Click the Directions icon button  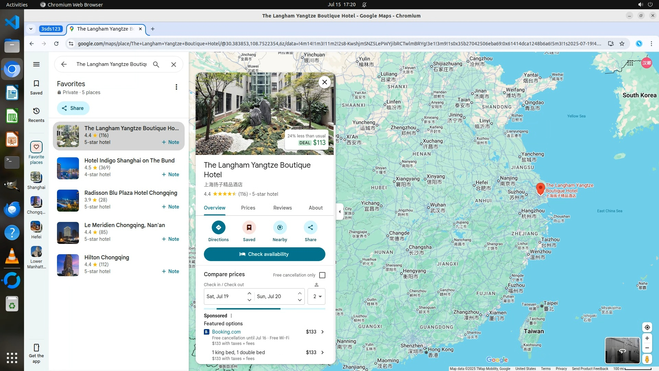click(x=218, y=227)
